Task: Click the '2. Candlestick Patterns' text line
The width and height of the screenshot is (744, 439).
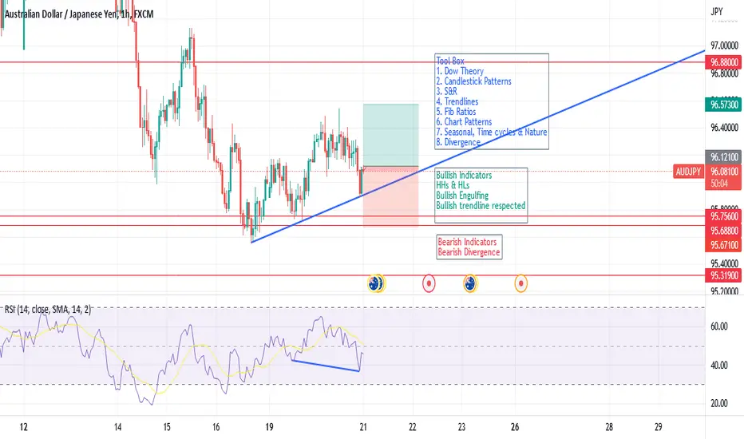Action: [473, 81]
